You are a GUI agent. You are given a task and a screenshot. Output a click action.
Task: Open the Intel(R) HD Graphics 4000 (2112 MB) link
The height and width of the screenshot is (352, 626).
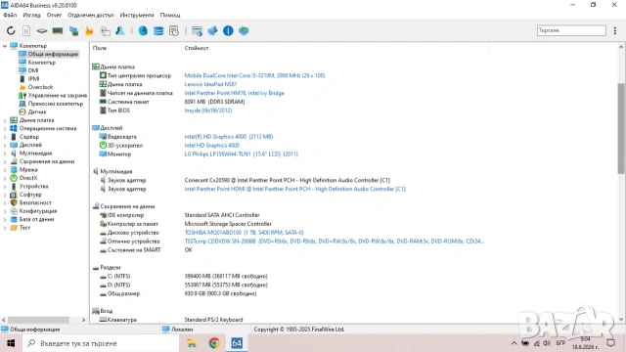click(x=228, y=137)
